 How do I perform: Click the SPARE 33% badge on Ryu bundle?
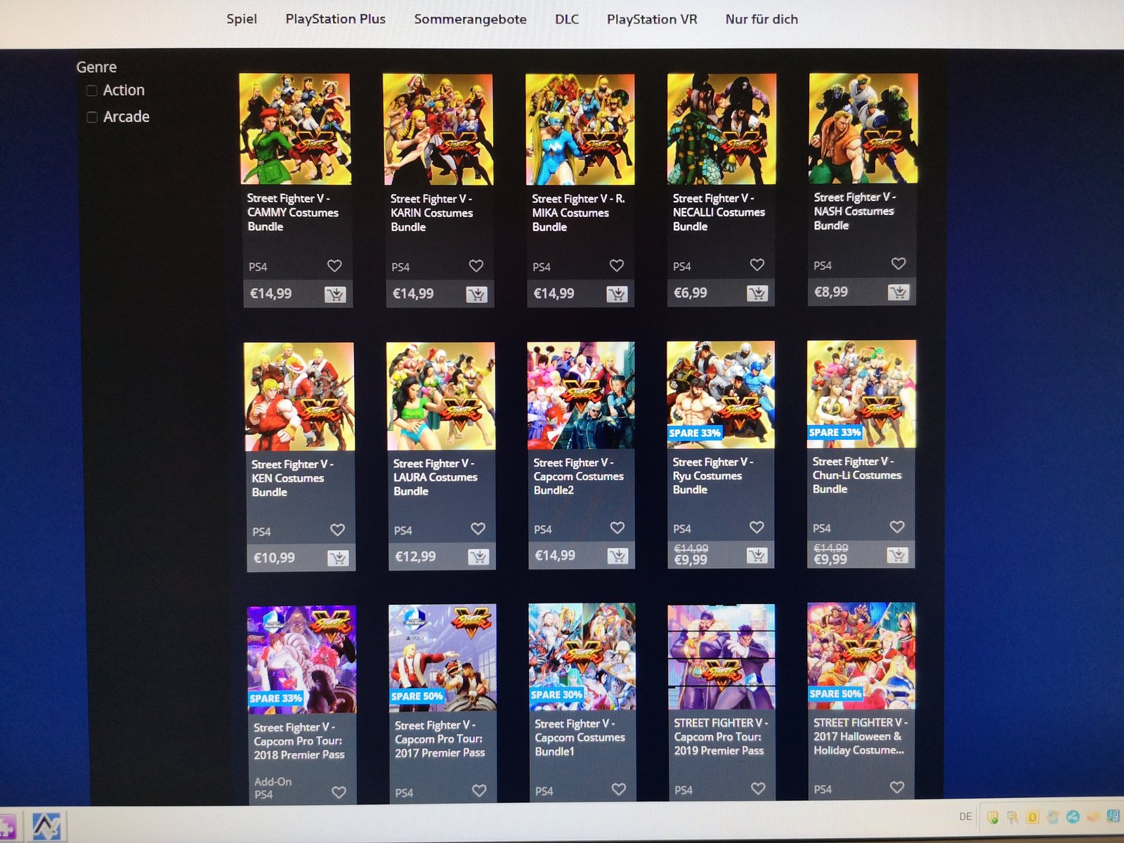pyautogui.click(x=695, y=433)
